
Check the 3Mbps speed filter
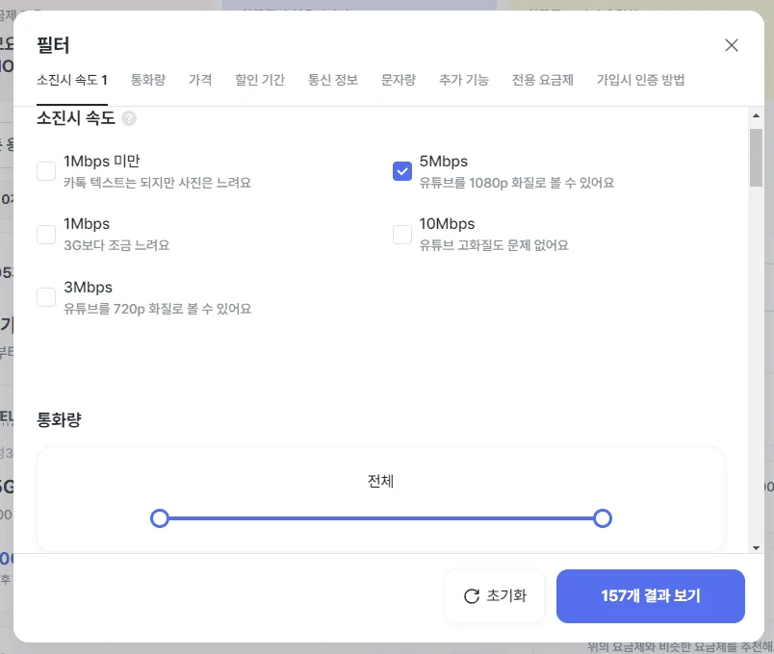coord(45,296)
